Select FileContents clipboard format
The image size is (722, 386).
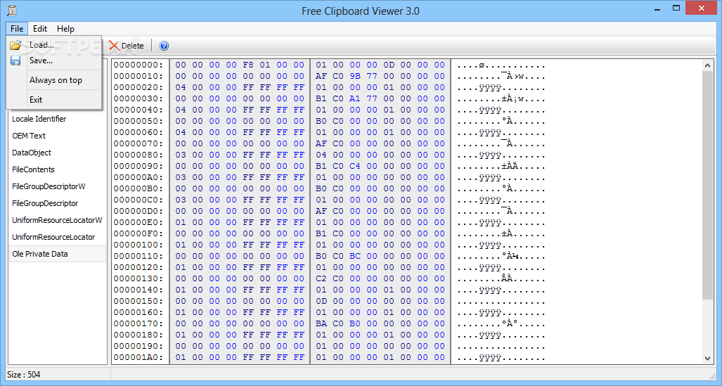point(33,169)
